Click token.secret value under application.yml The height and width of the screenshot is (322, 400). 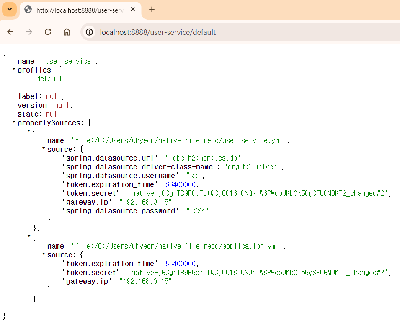(x=258, y=273)
